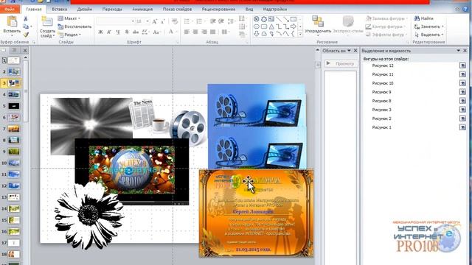
Task: Apply text shadow (S icon)
Action: (127, 32)
